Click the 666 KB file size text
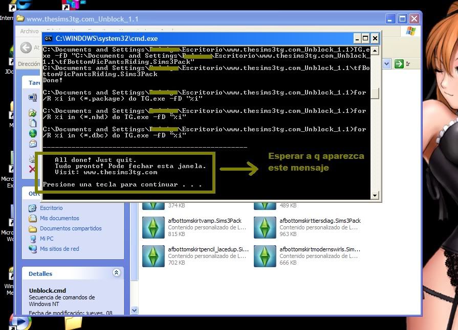Screen dimensions: 458x330 click(x=288, y=263)
